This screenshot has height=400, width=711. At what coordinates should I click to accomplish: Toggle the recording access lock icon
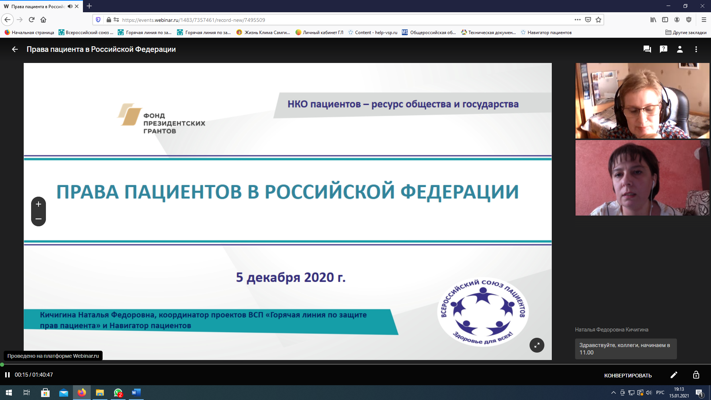696,375
